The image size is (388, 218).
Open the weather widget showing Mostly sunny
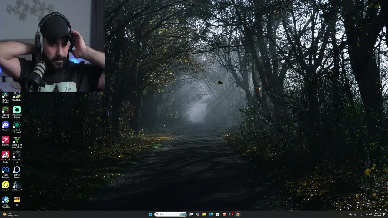pyautogui.click(x=11, y=214)
